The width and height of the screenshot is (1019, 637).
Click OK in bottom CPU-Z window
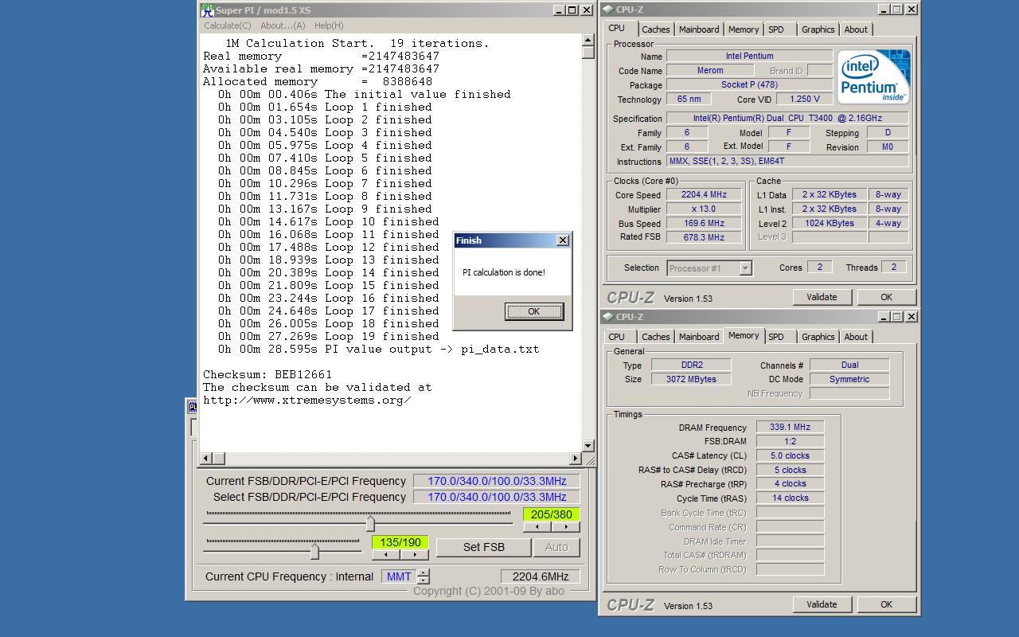(886, 604)
